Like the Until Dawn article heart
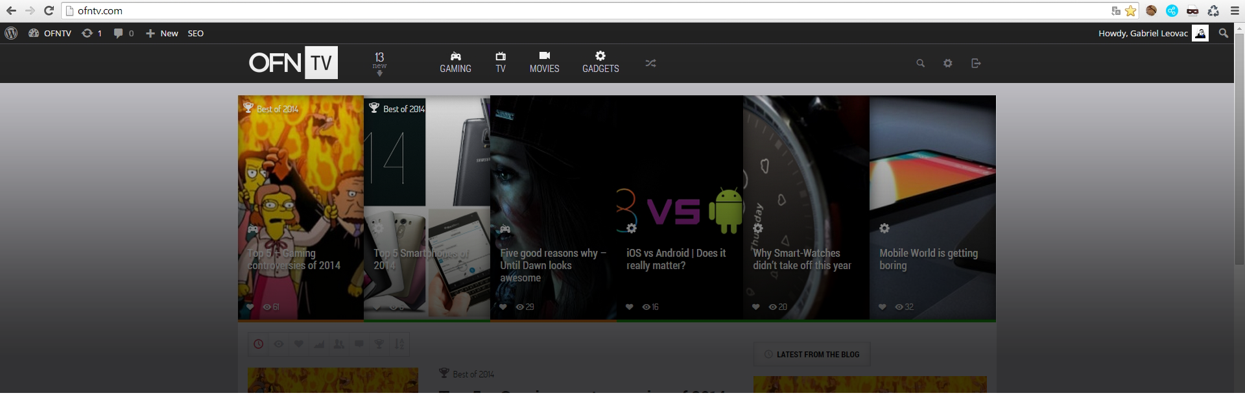1245x415 pixels. (x=503, y=307)
